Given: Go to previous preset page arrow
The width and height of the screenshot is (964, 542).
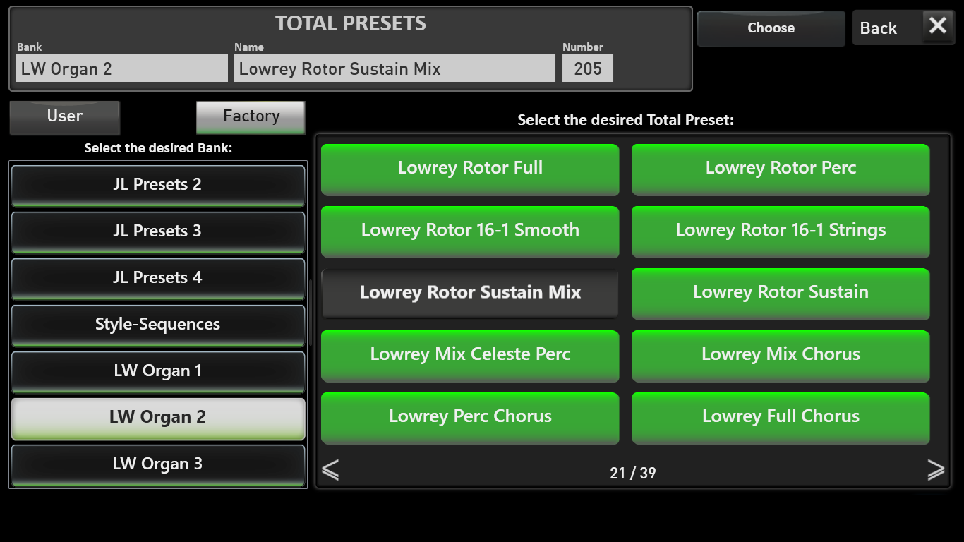Looking at the screenshot, I should click(x=330, y=470).
